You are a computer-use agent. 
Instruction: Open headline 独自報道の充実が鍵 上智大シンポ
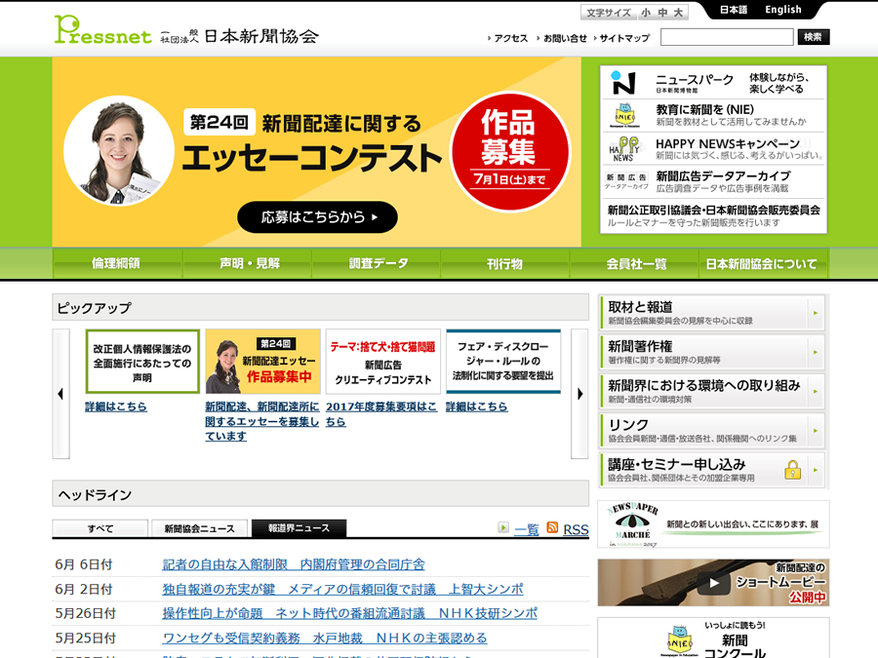tap(342, 589)
